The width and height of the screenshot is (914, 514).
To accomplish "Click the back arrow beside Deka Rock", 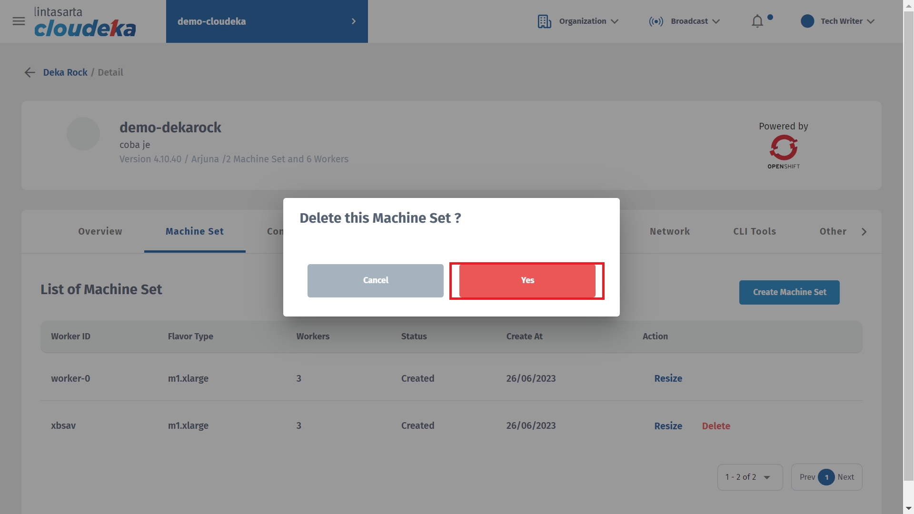I will pyautogui.click(x=30, y=72).
